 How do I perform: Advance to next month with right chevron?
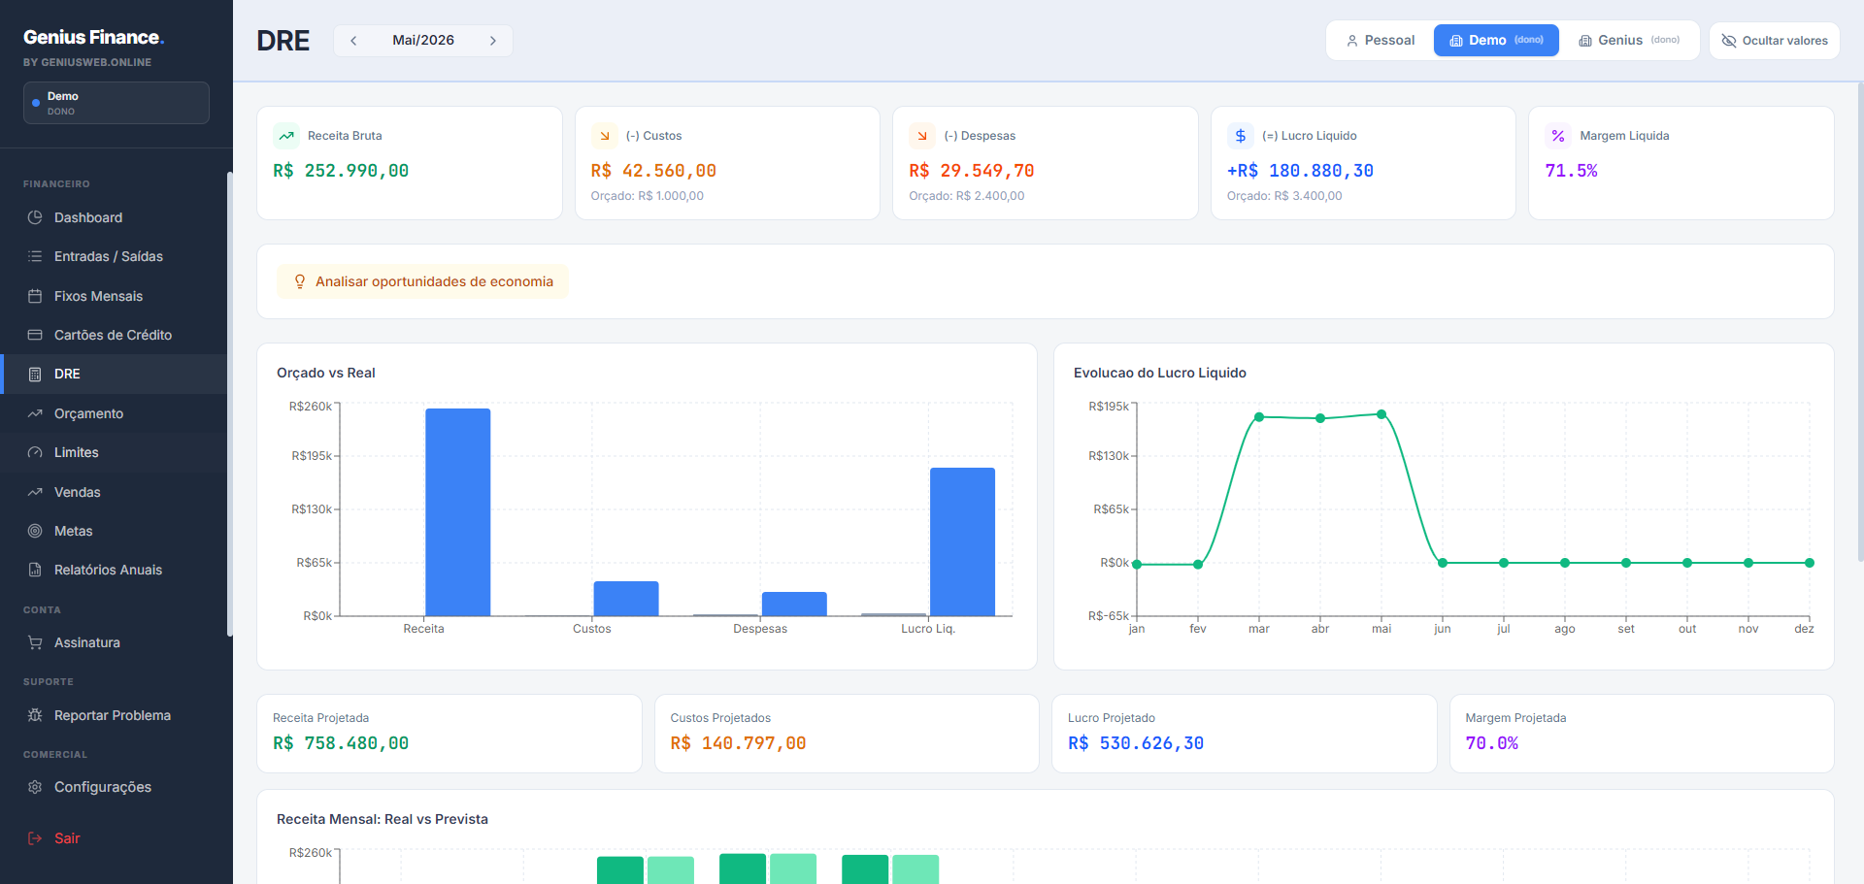click(x=493, y=41)
